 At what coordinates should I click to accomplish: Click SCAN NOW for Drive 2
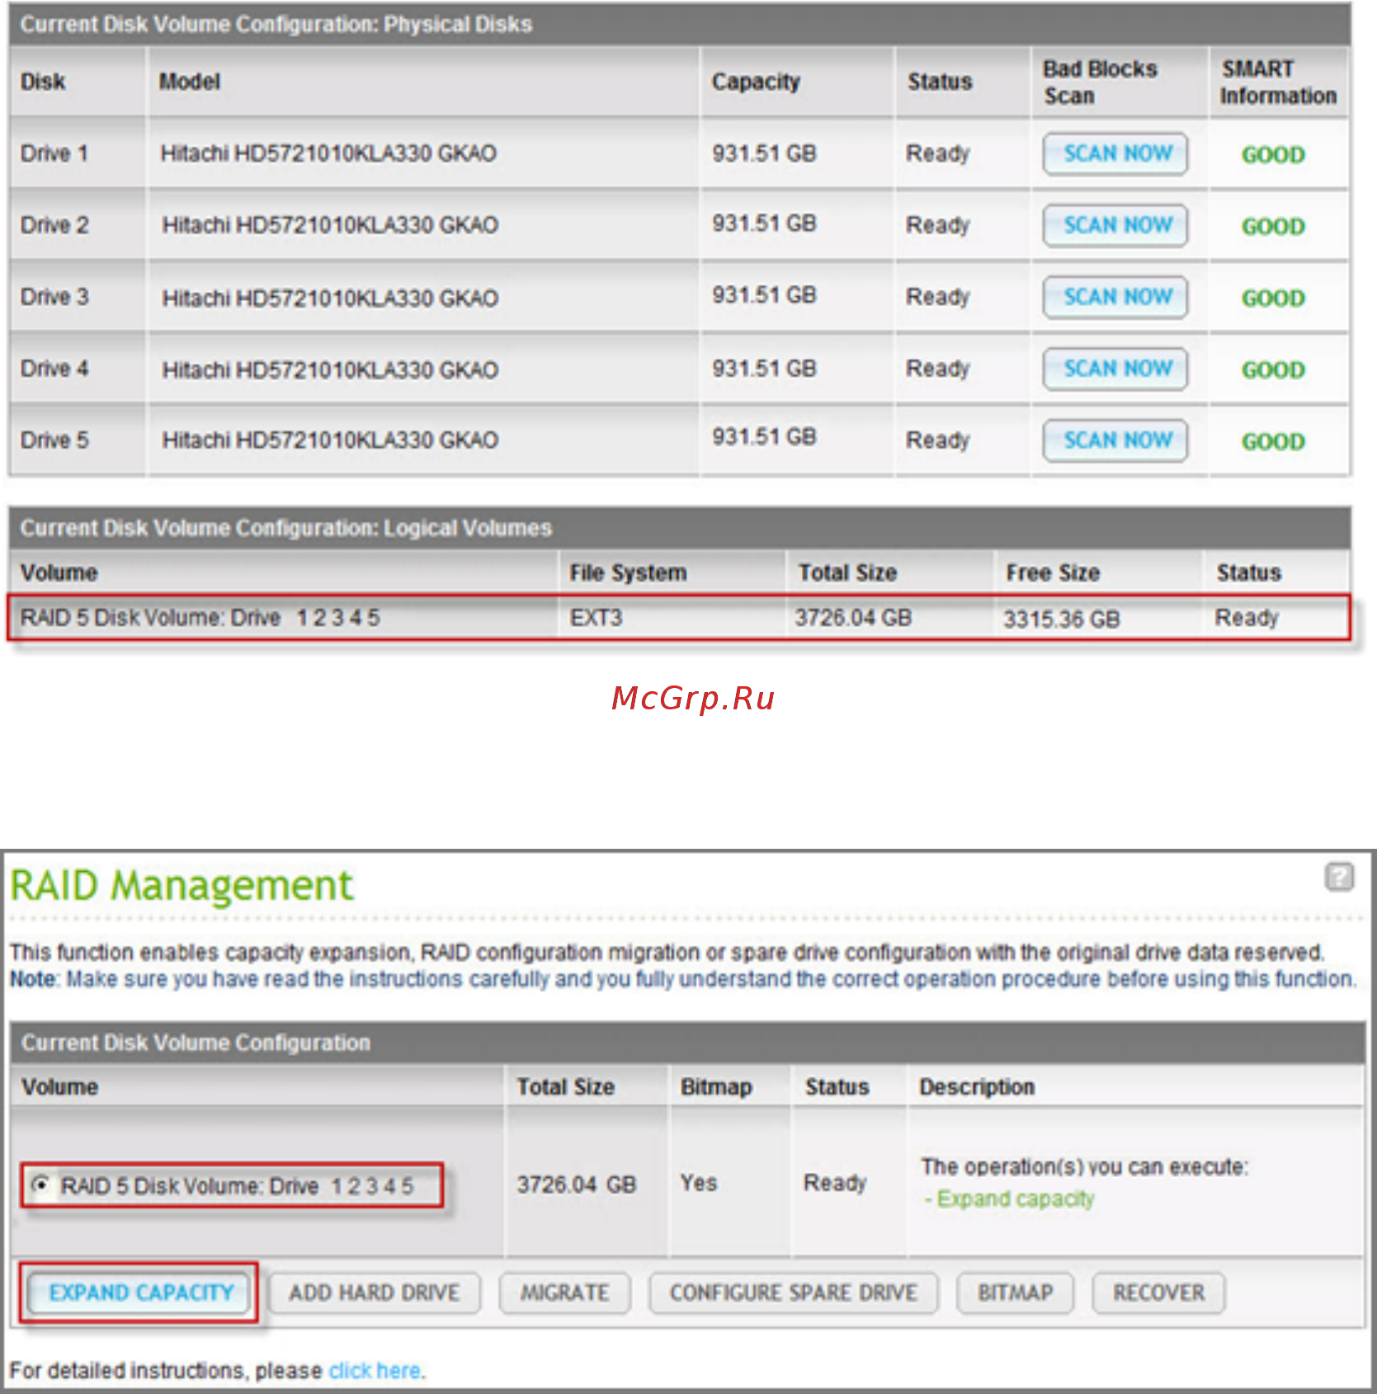click(1115, 225)
